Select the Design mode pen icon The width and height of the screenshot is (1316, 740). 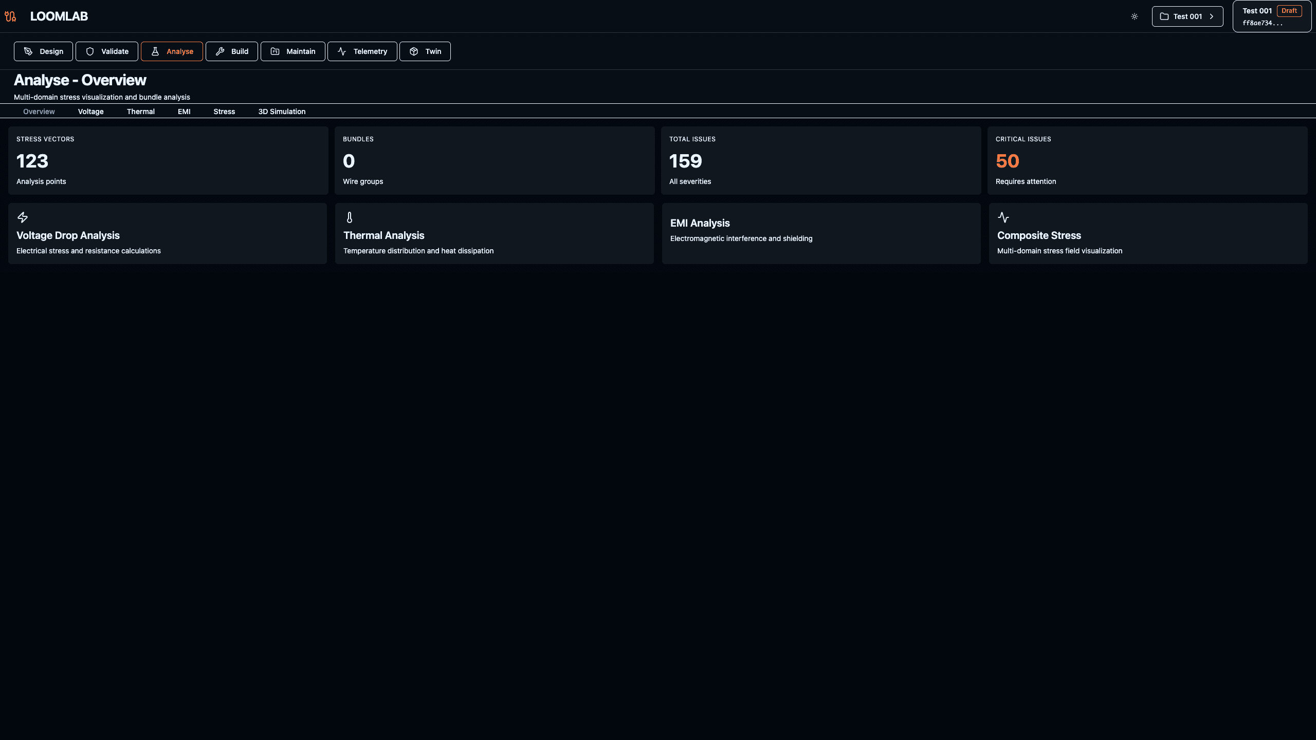(x=27, y=51)
